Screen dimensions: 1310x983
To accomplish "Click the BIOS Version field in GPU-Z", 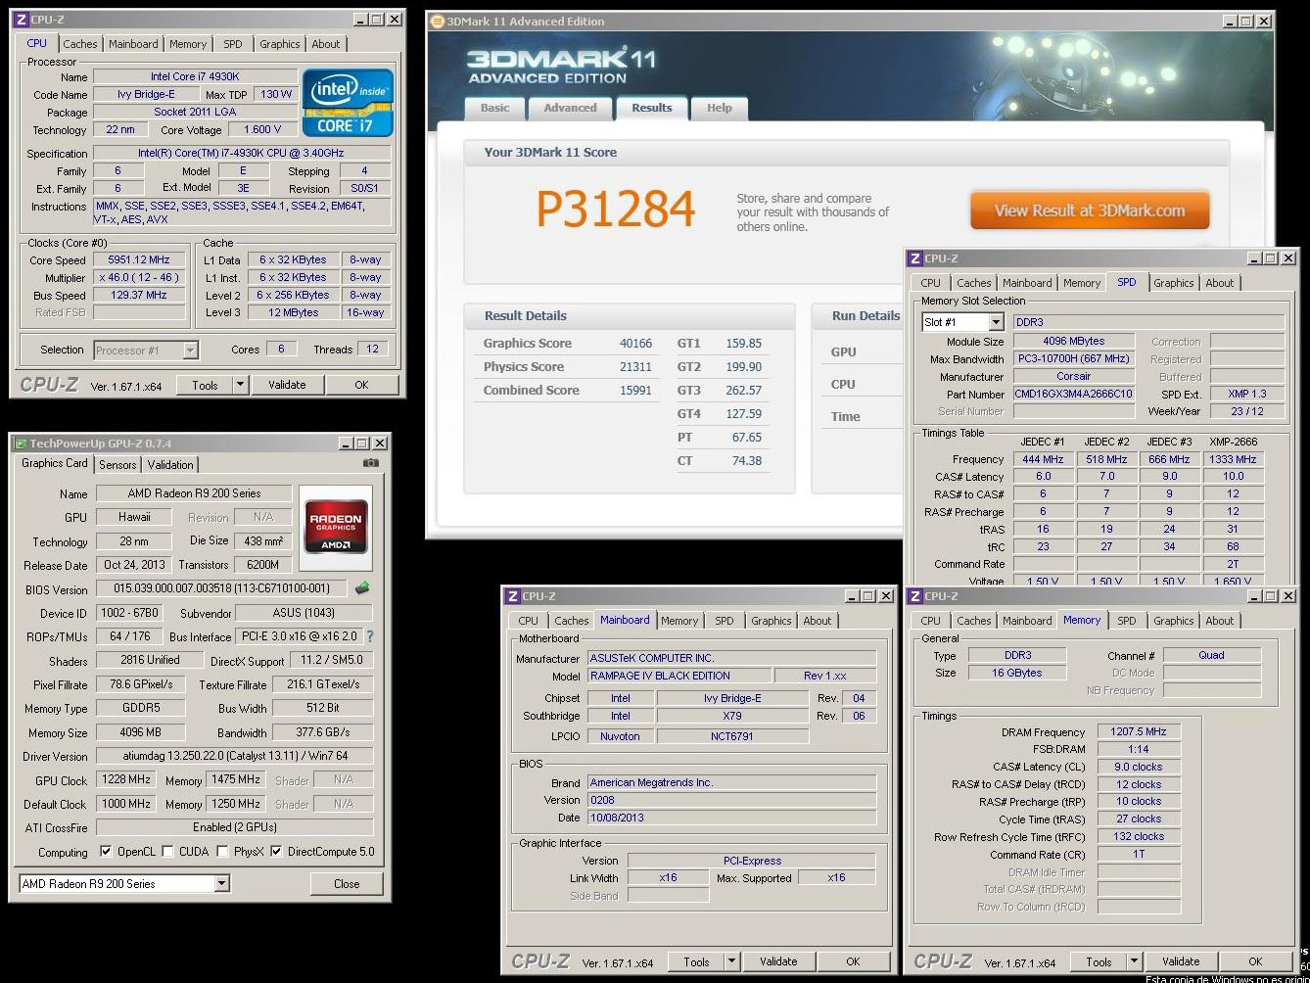I will (x=221, y=588).
